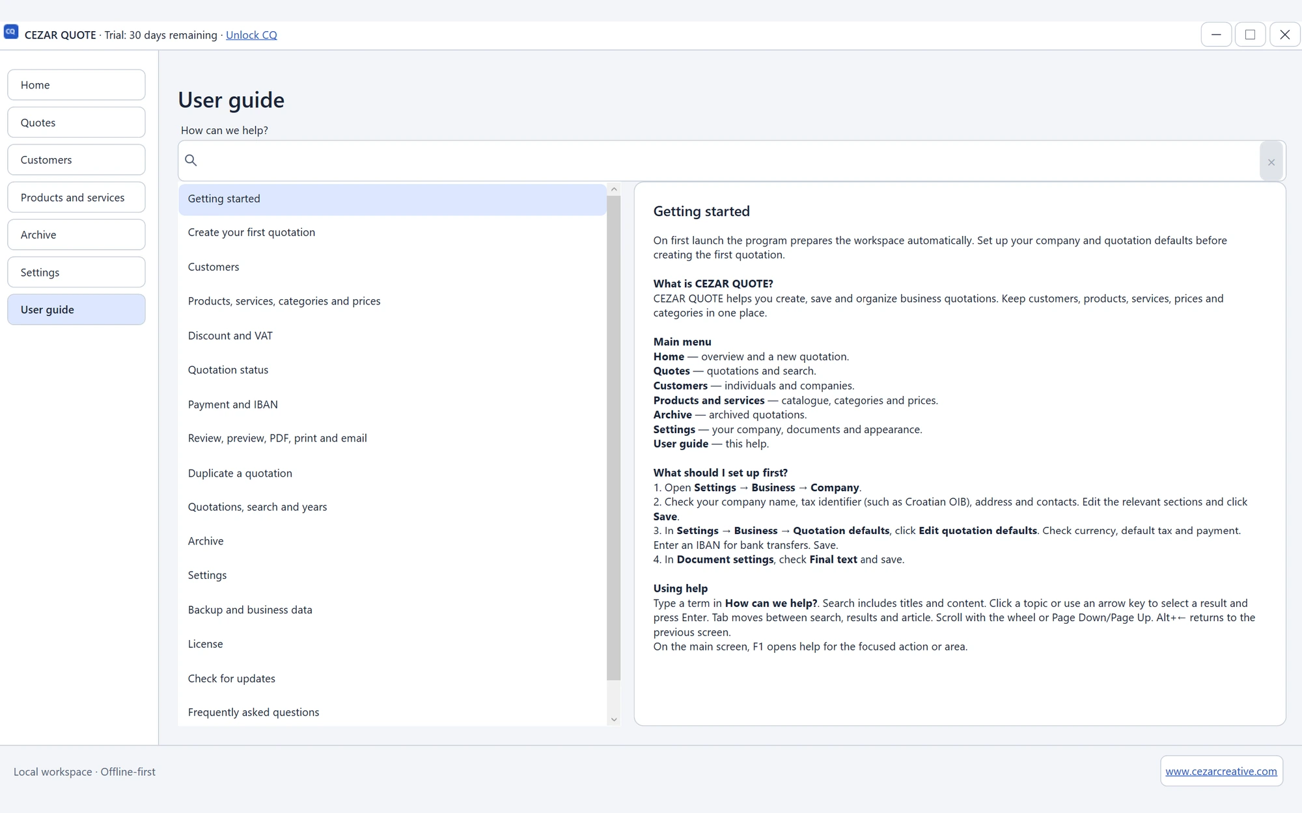The height and width of the screenshot is (813, 1302).
Task: Open the Home section
Action: (76, 85)
